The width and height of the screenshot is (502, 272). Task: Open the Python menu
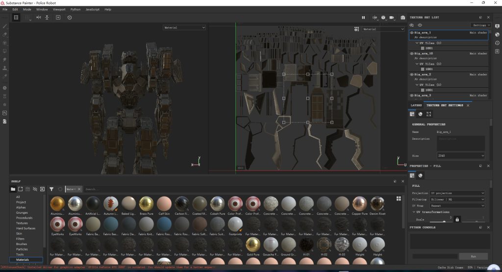pos(75,10)
